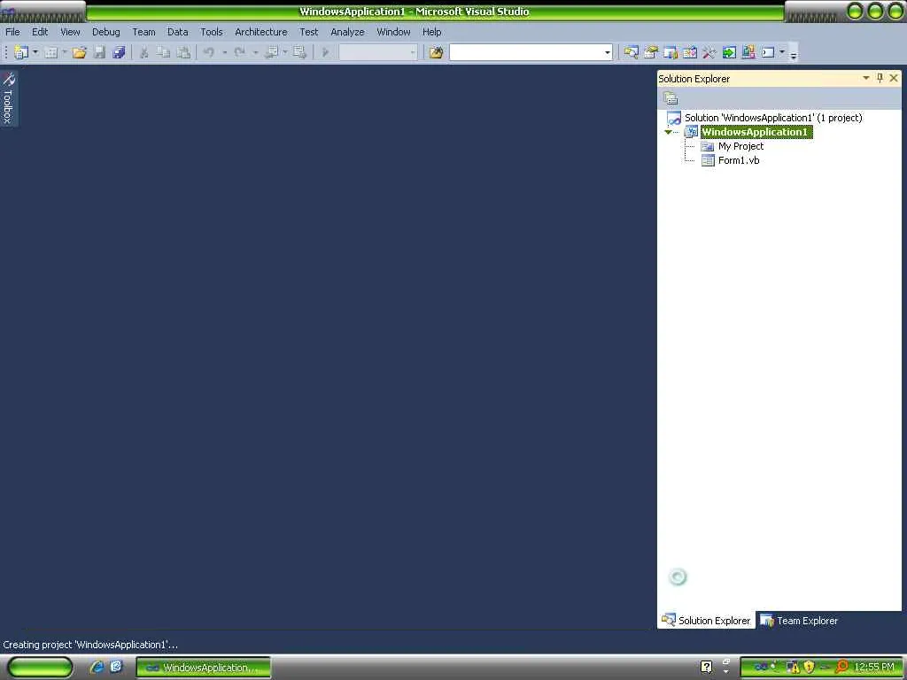
Task: Click the Find in Files icon
Action: 436,52
